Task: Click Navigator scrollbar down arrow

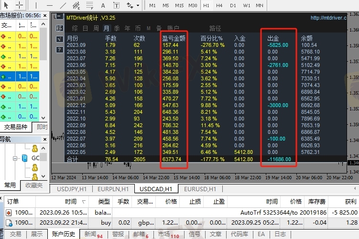Action: 44,176
